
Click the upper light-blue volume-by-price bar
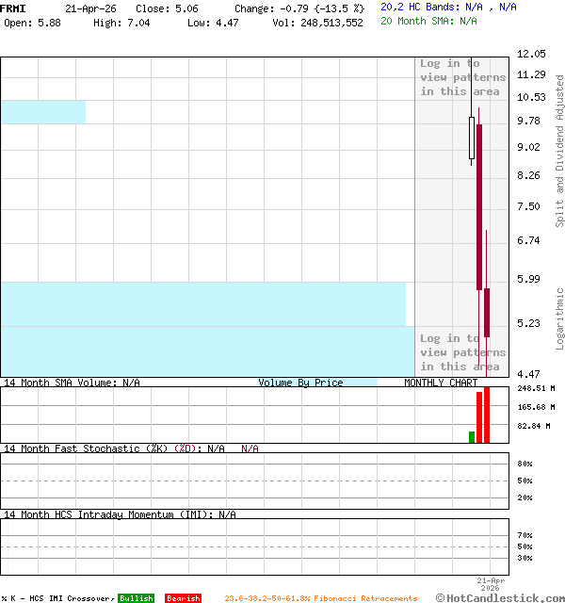(43, 112)
